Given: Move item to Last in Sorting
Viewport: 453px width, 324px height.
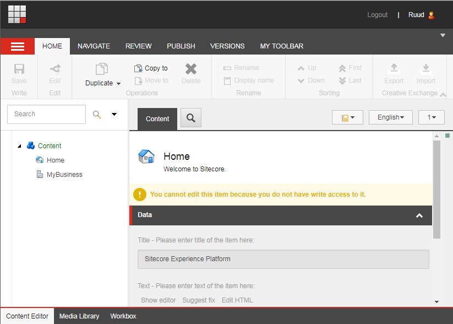Looking at the screenshot, I should pyautogui.click(x=350, y=80).
